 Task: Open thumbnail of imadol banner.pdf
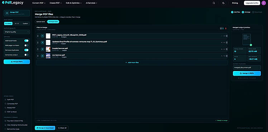48,49
